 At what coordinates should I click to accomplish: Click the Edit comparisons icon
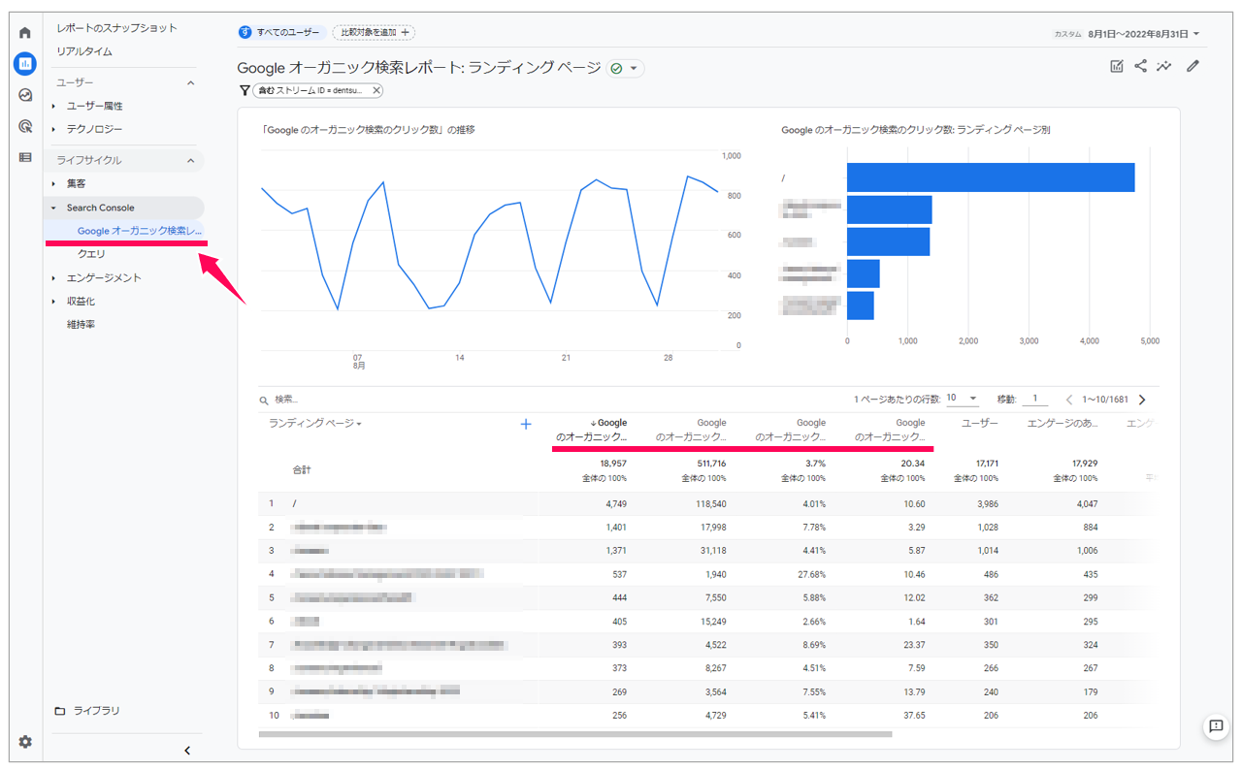click(1116, 66)
